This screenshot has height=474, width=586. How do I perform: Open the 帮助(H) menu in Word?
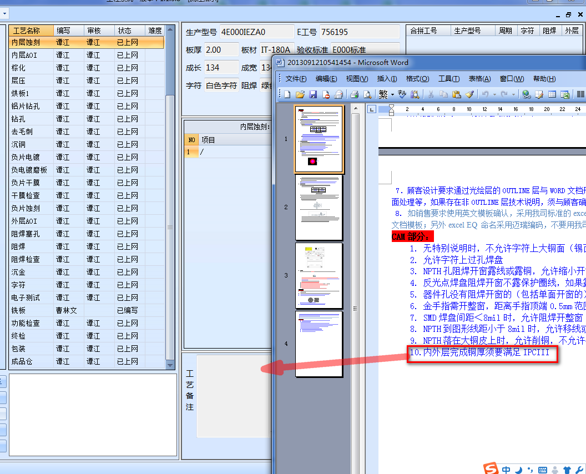(x=544, y=79)
